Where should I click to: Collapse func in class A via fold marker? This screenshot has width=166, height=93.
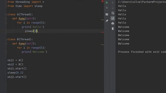pyautogui.click(x=6, y=19)
